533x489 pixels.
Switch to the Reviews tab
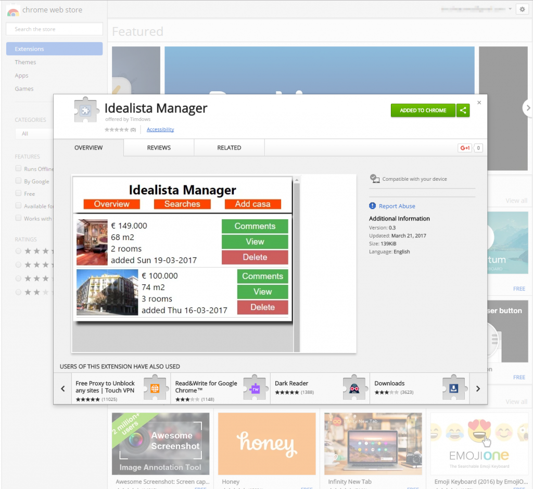click(x=159, y=147)
